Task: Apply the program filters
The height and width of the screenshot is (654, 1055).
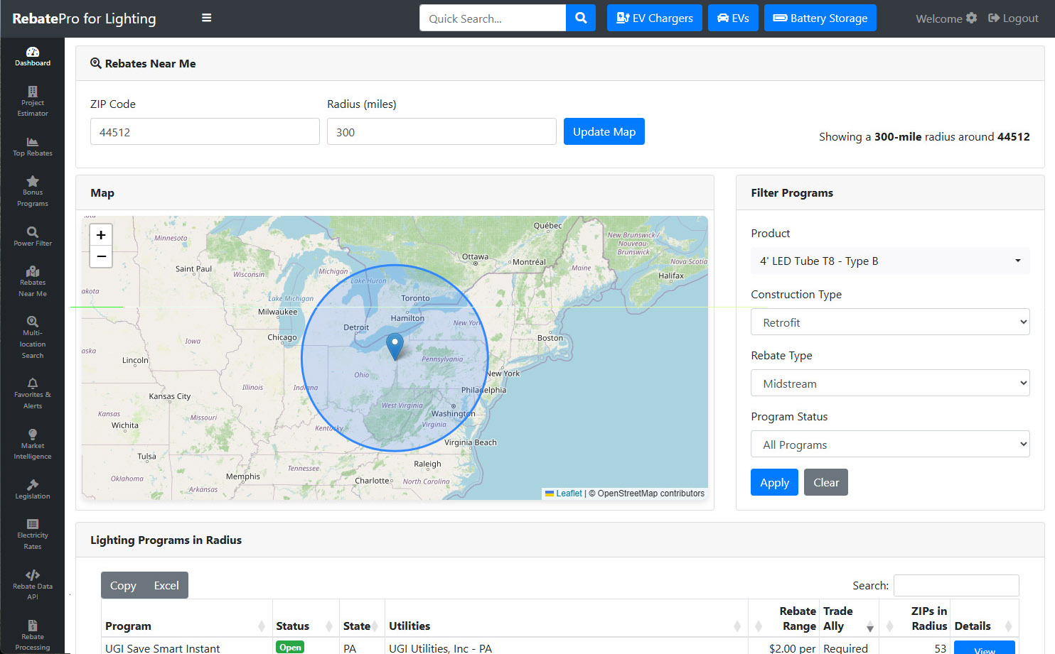Action: (x=774, y=482)
